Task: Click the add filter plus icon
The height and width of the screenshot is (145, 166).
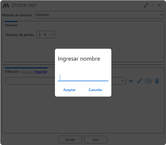Action: pyautogui.click(x=131, y=81)
